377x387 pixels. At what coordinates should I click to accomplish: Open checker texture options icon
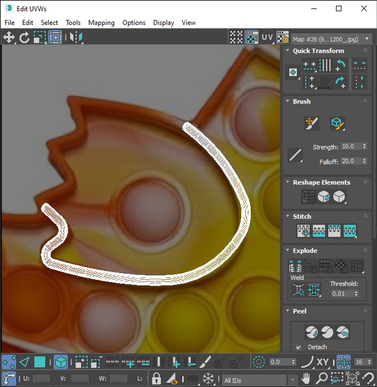point(282,37)
